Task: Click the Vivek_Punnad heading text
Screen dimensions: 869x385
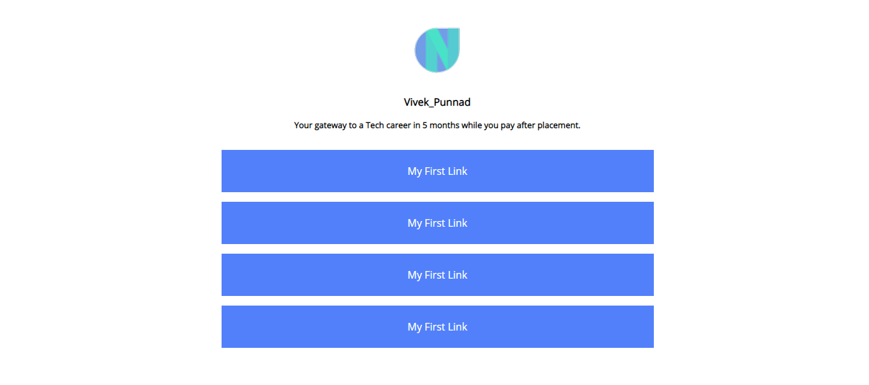Action: (437, 102)
